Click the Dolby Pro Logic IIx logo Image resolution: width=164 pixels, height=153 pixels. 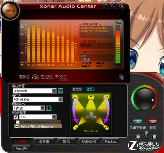pyautogui.click(x=47, y=77)
